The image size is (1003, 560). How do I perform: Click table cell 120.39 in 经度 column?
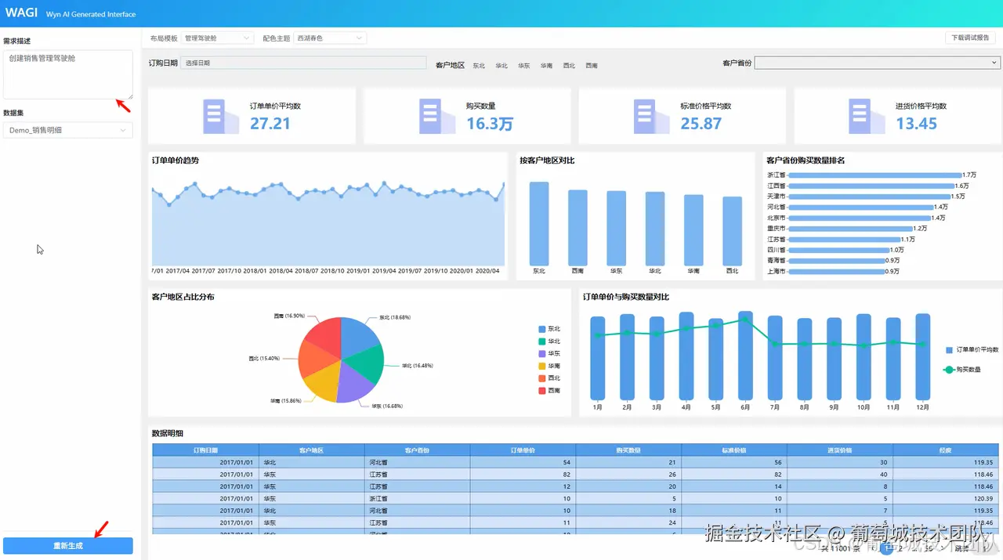(946, 498)
